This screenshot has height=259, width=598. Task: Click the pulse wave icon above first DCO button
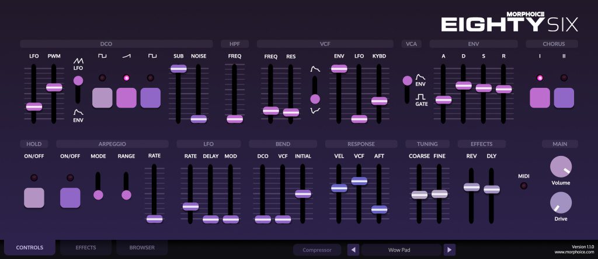[102, 56]
